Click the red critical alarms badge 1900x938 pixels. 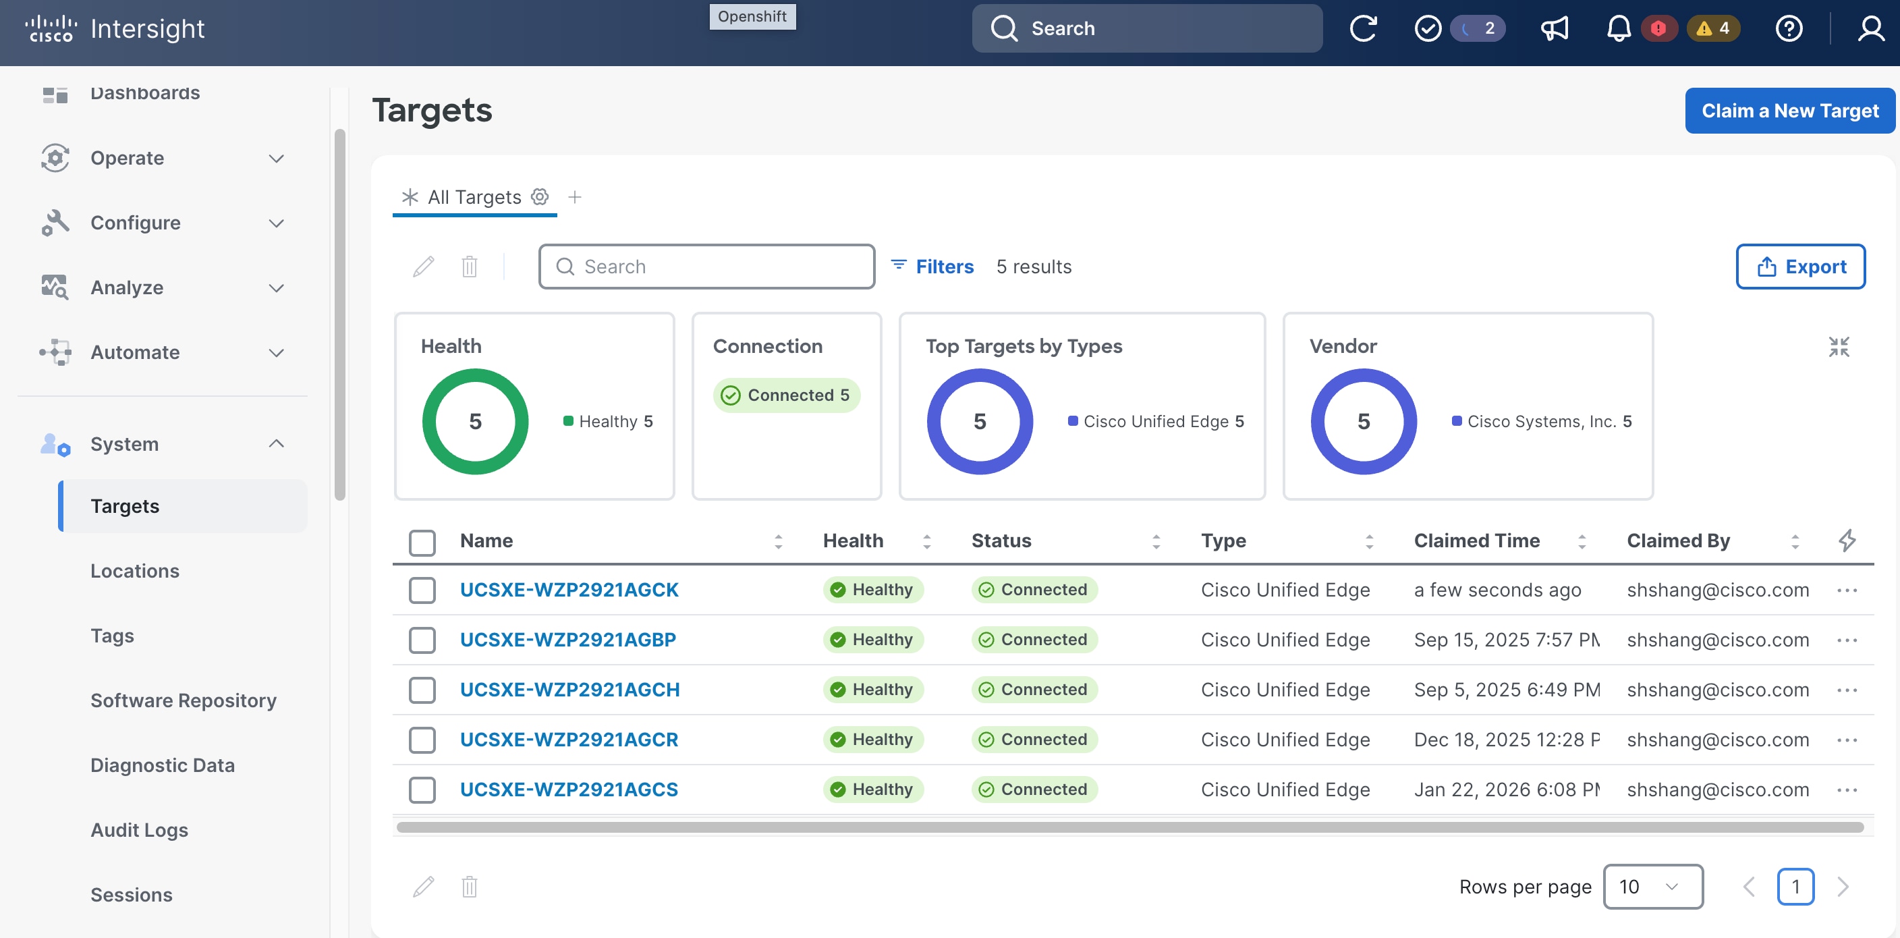click(1658, 29)
